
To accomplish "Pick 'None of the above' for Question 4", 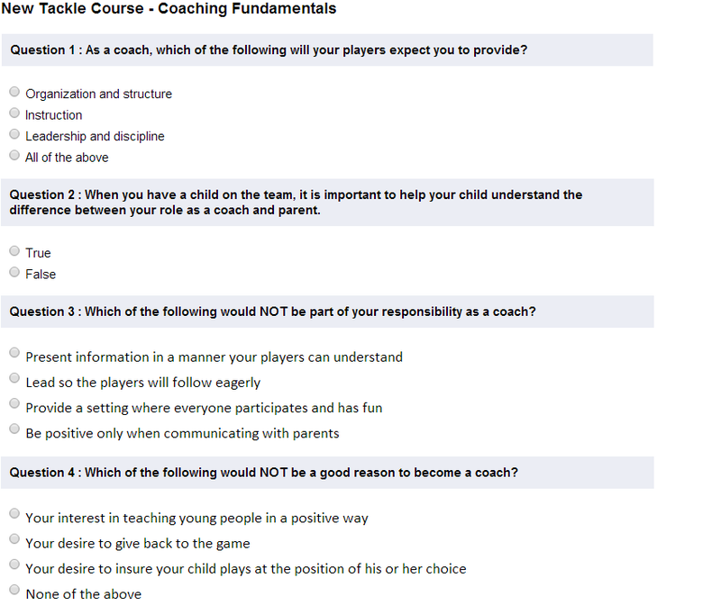I will [x=14, y=589].
